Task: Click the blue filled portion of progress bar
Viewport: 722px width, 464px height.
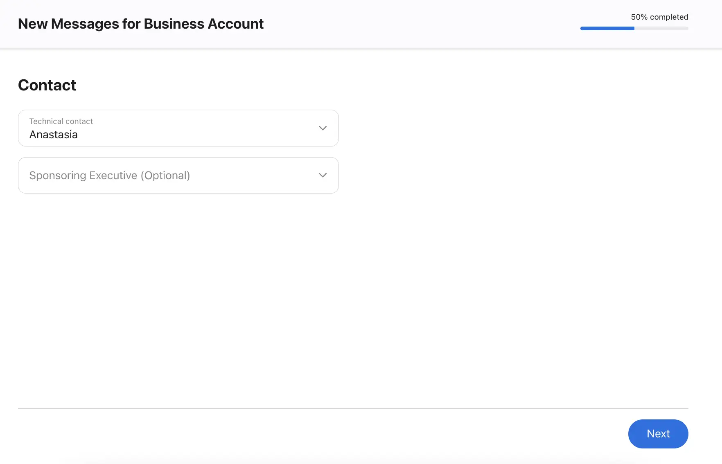Action: coord(607,29)
